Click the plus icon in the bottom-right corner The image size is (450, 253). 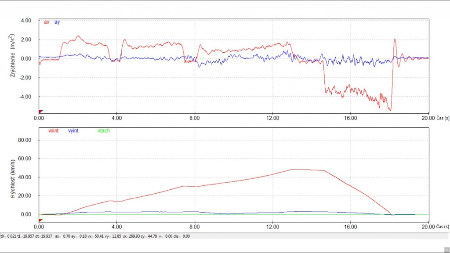pos(446,250)
